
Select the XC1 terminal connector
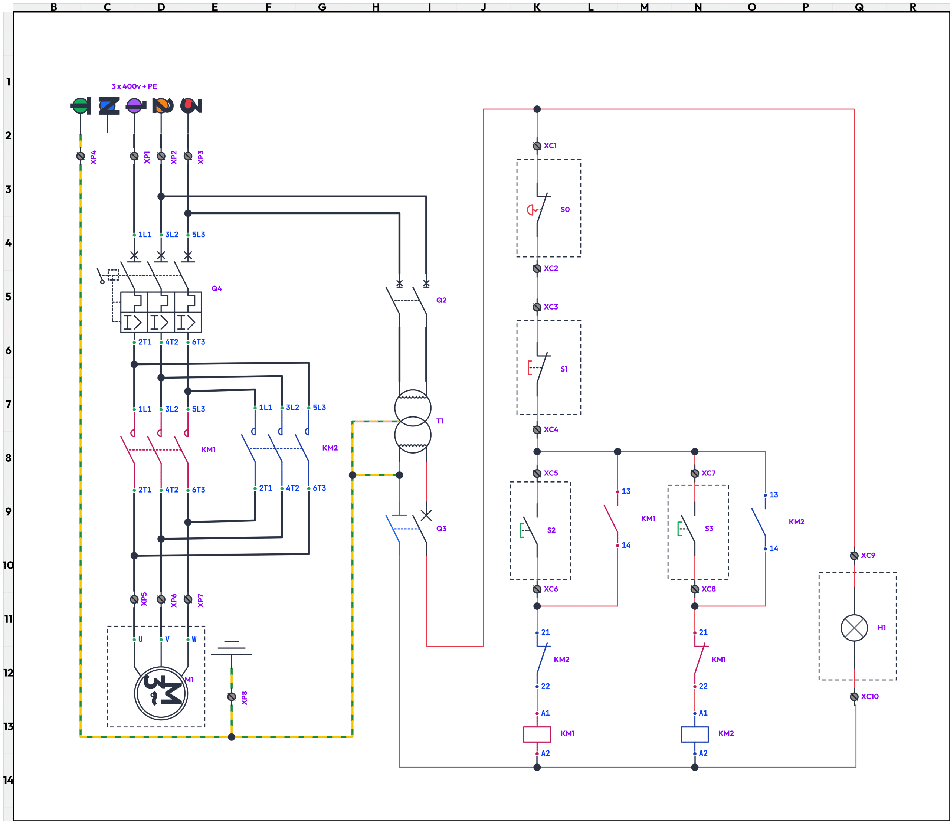pos(537,146)
